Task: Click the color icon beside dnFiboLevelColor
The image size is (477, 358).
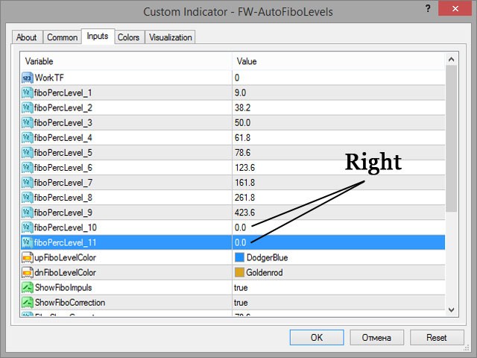Action: [27, 272]
